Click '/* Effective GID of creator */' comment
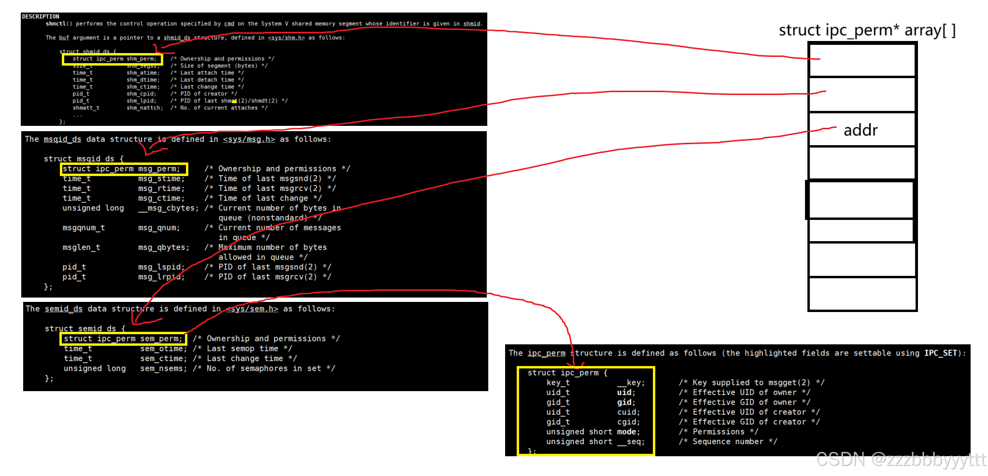 pyautogui.click(x=749, y=422)
